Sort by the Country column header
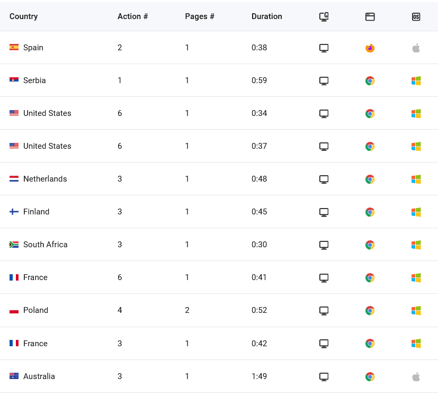This screenshot has width=438, height=396. tap(23, 16)
